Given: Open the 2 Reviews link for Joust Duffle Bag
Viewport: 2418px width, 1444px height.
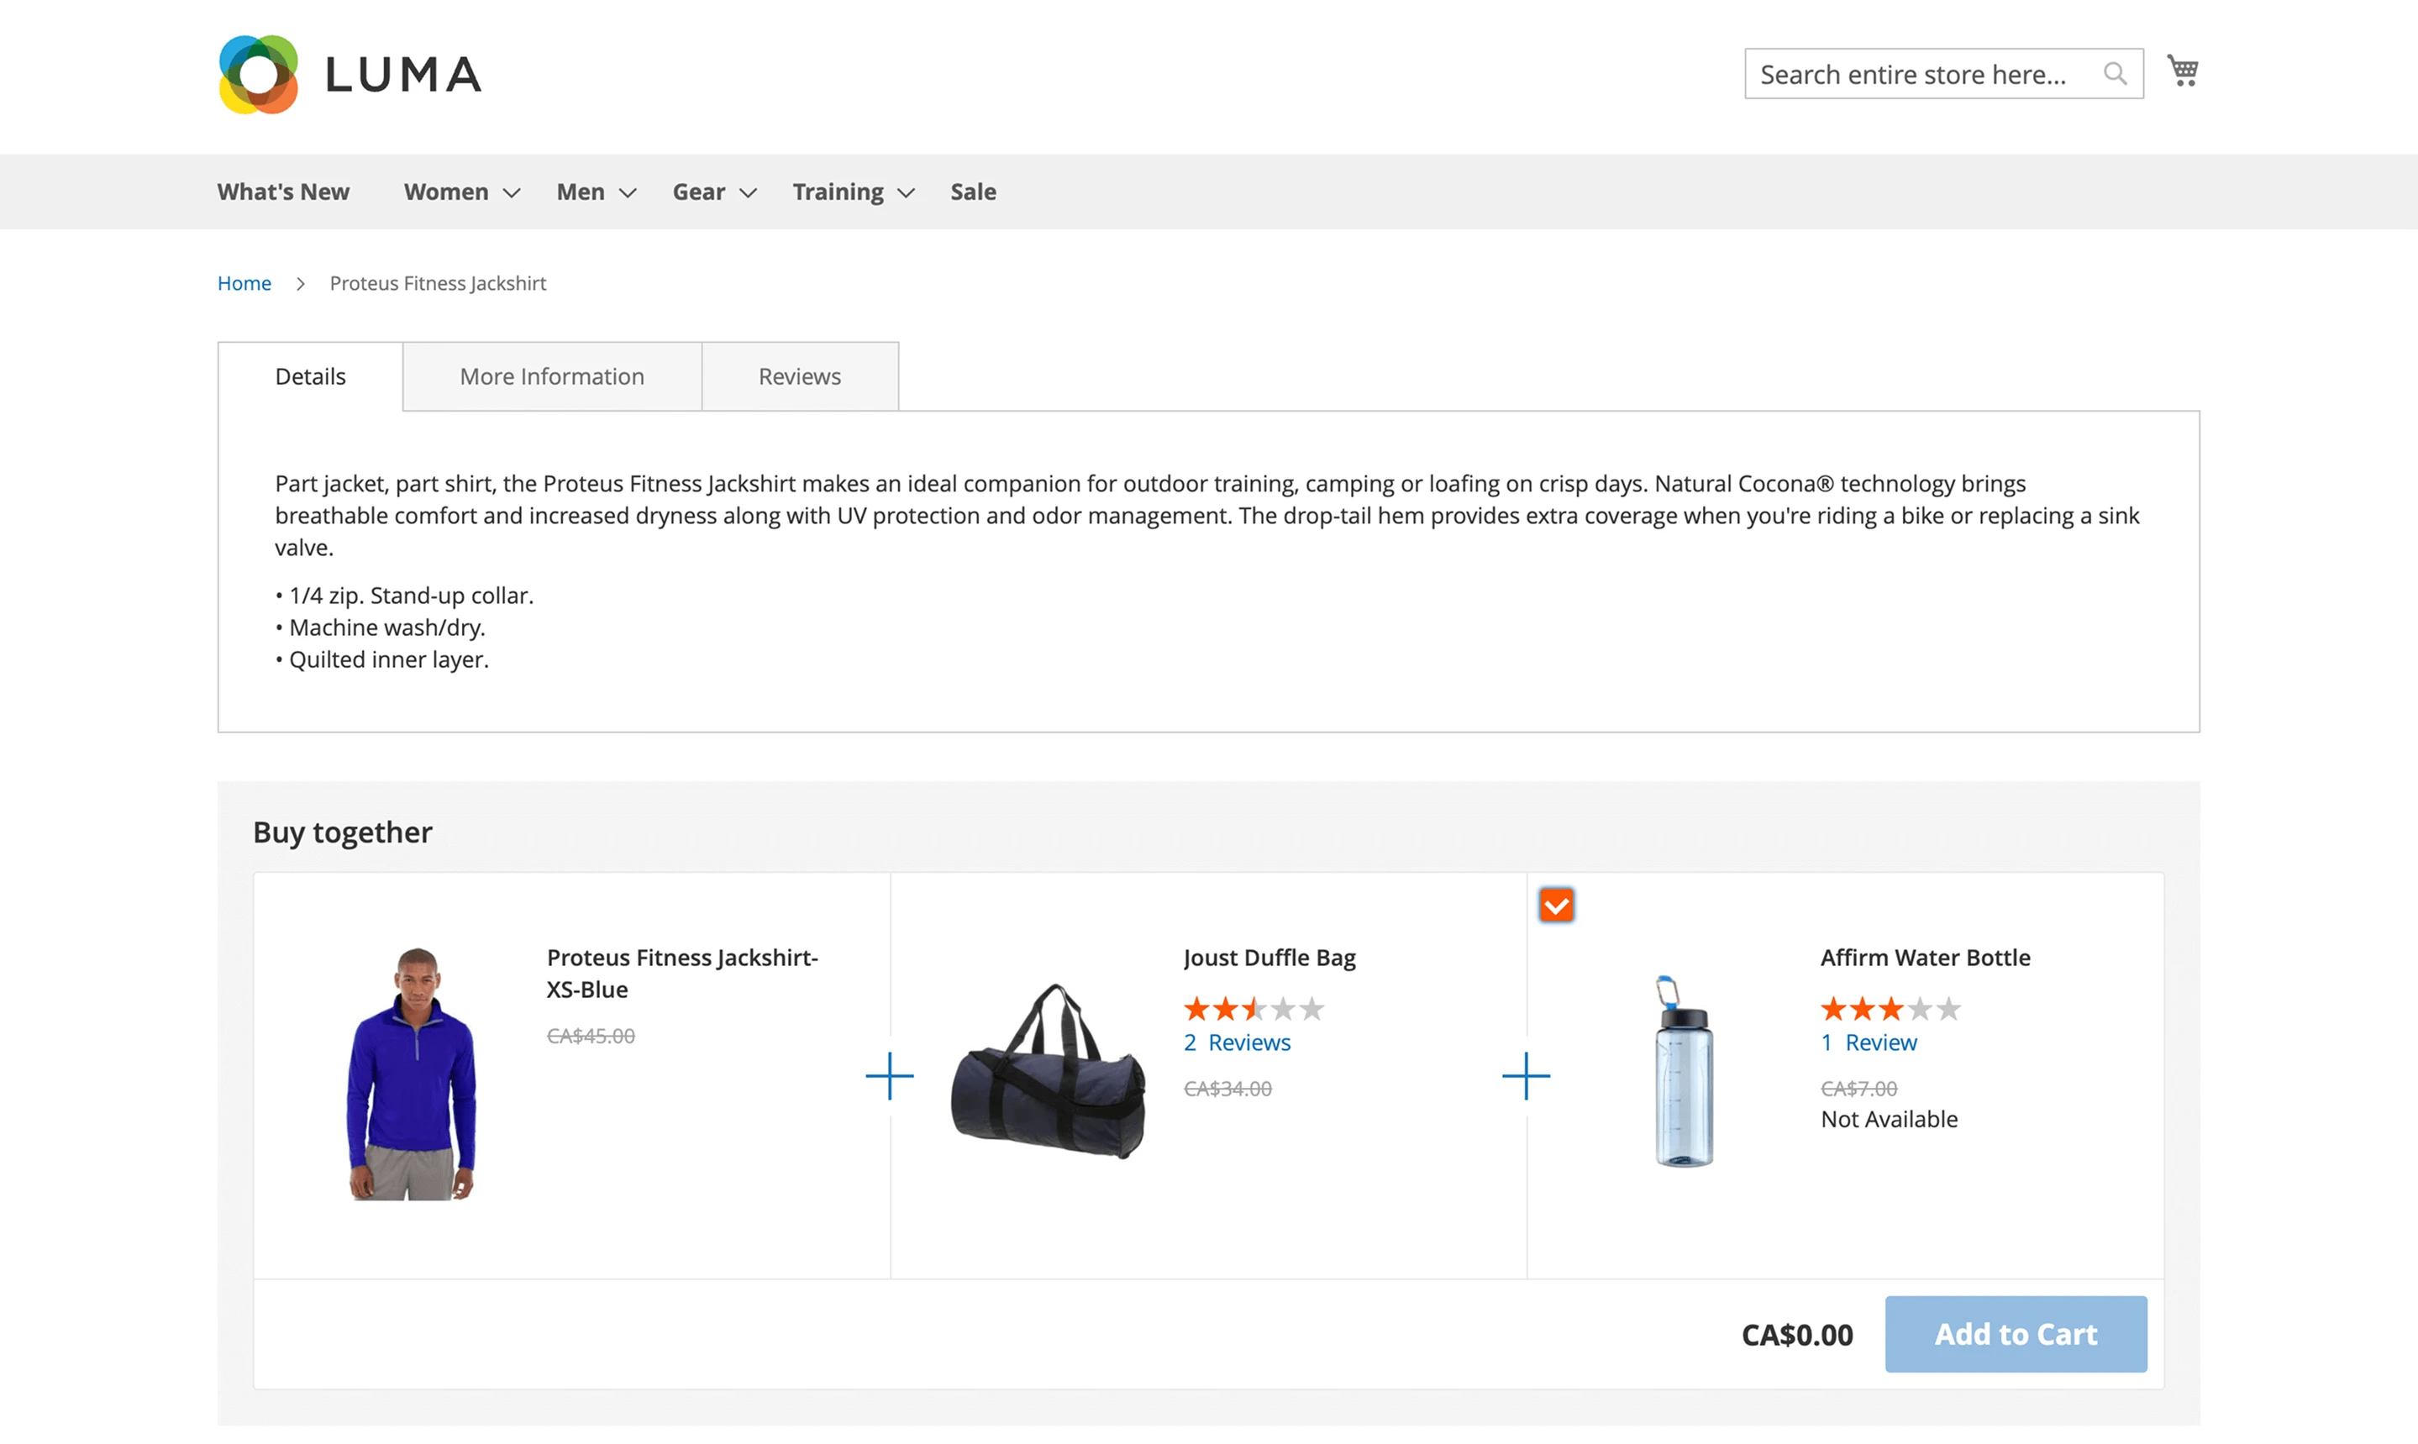Looking at the screenshot, I should [1237, 1041].
